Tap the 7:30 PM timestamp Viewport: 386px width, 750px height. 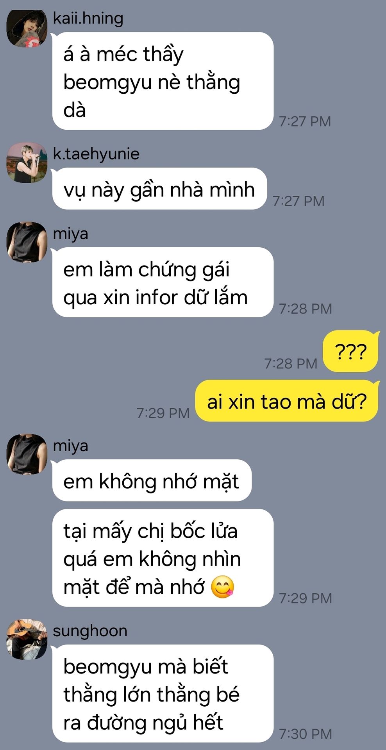(306, 734)
